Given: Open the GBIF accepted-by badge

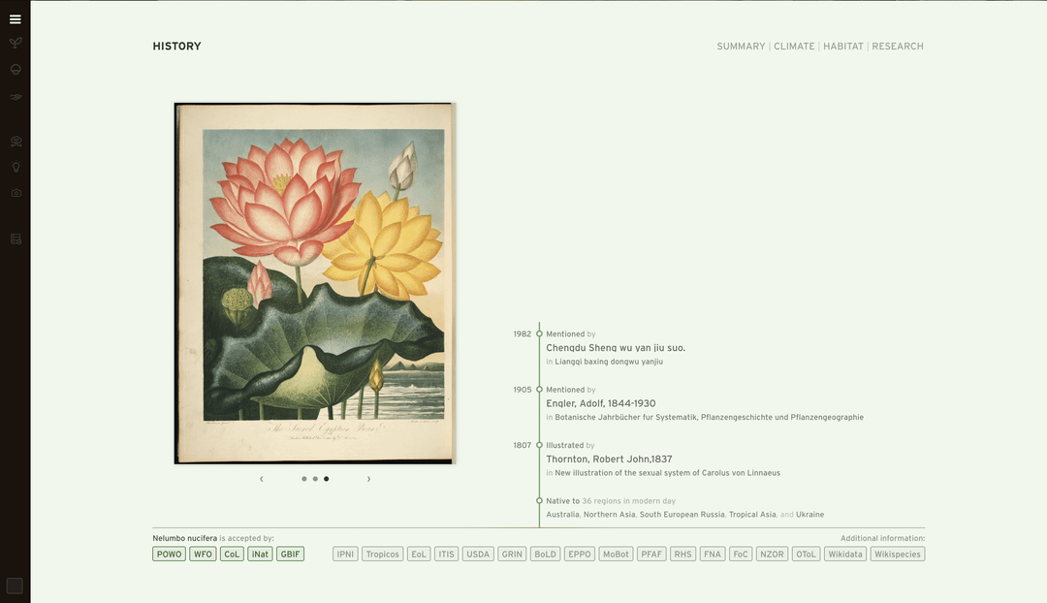Looking at the screenshot, I should (290, 555).
